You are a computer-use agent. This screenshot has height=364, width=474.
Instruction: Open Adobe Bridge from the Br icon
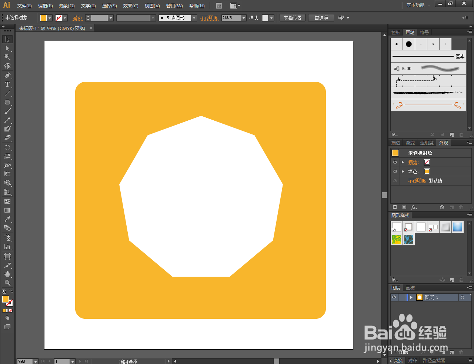click(219, 6)
